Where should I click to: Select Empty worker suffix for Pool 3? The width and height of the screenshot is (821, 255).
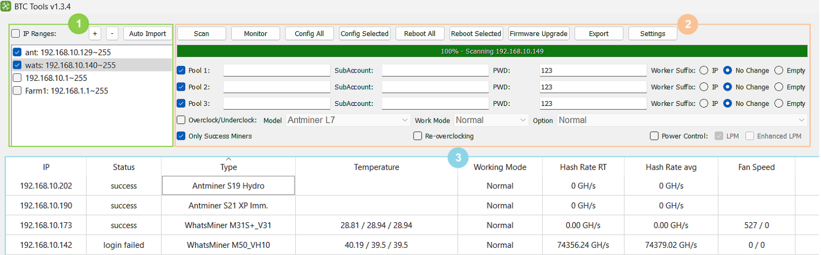point(778,103)
